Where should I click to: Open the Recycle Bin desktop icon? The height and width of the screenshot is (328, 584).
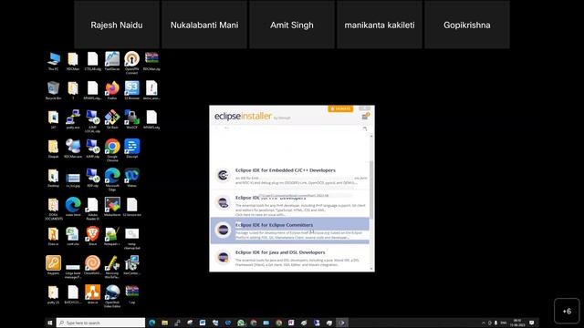click(53, 90)
